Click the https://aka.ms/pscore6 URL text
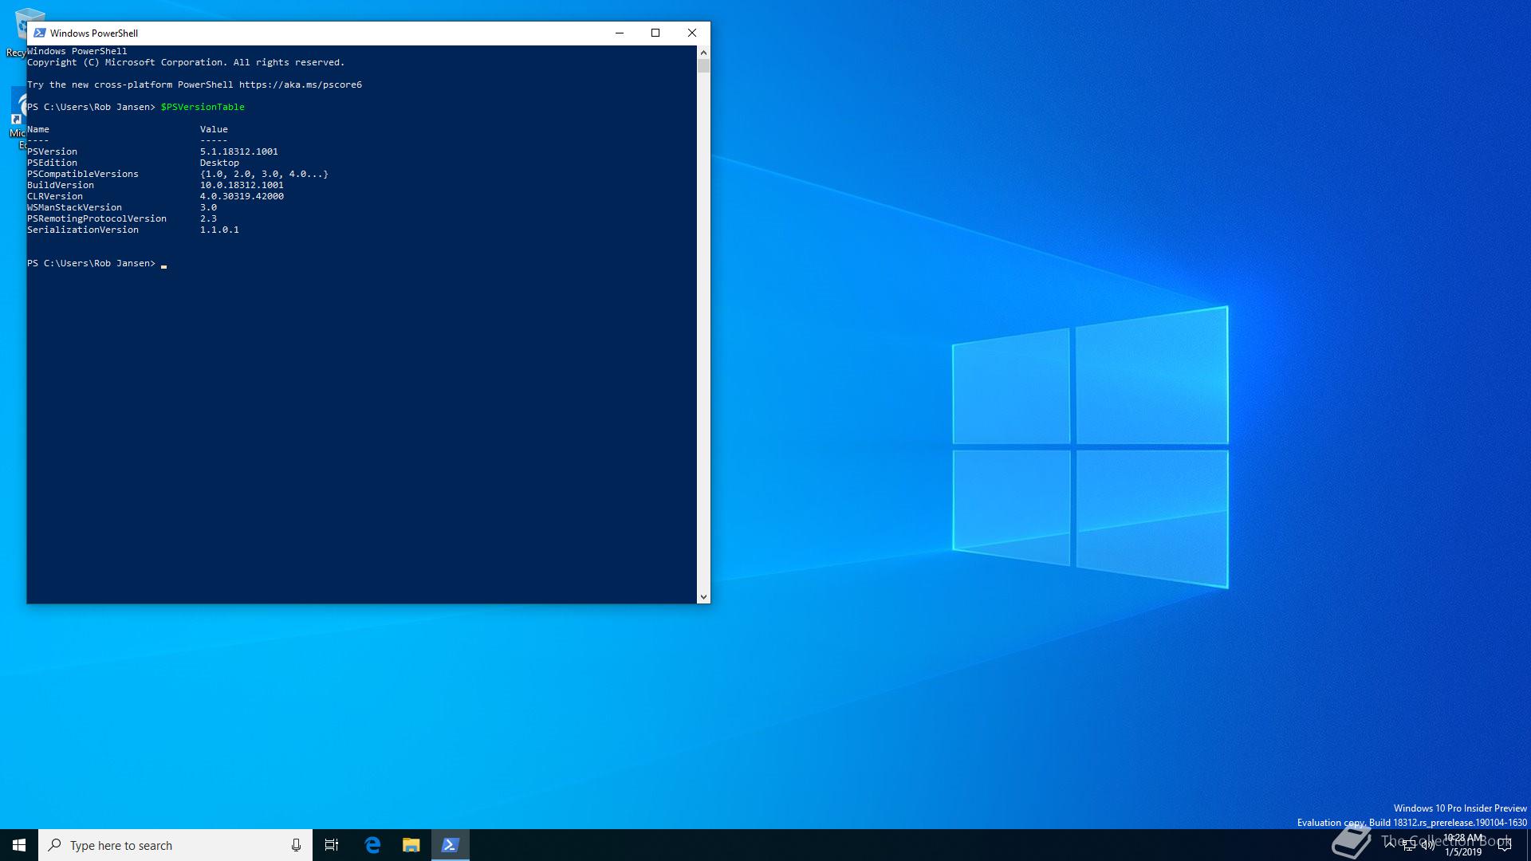Image resolution: width=1531 pixels, height=861 pixels. pyautogui.click(x=301, y=85)
